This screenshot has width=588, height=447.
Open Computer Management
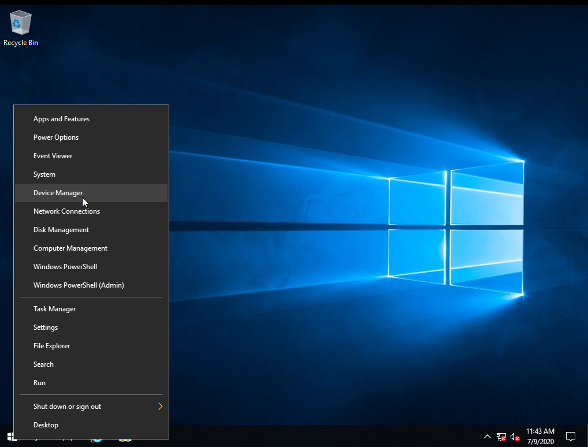[91, 248]
